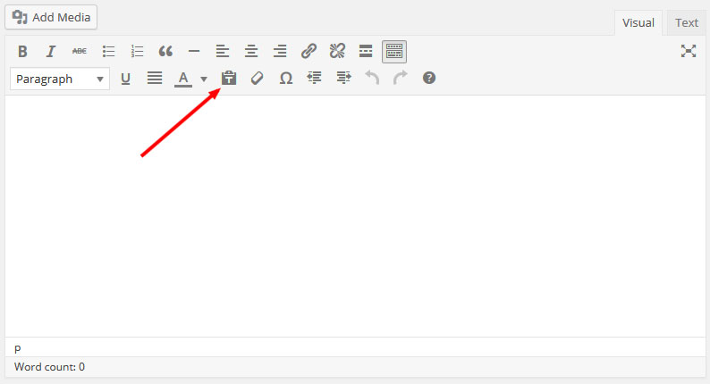Screen dimensions: 710x384
Task: Insert a bulleted list
Action: (108, 52)
